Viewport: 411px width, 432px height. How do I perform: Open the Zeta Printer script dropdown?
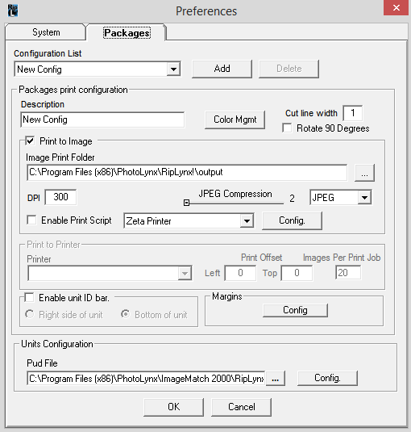pos(247,221)
